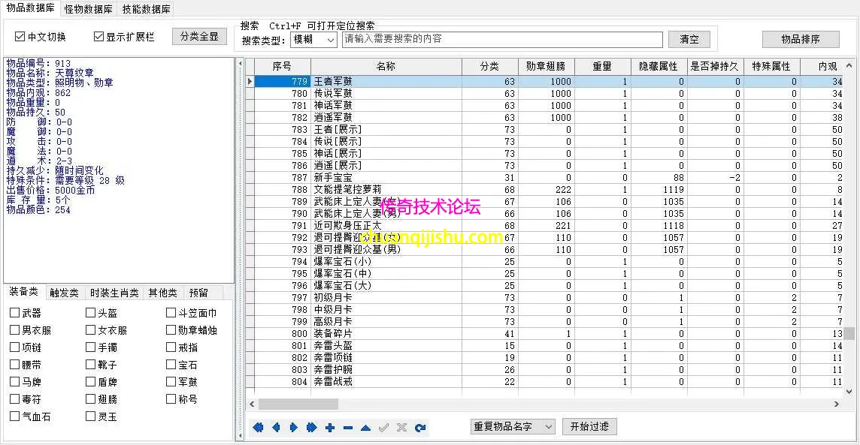The image size is (860, 445).
Task: Jump to the last record double-arrow icon
Action: click(x=313, y=427)
